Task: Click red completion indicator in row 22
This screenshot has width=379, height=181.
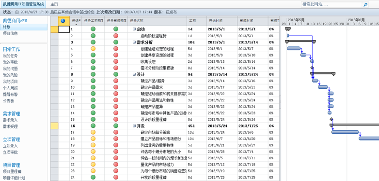Action: [116, 165]
